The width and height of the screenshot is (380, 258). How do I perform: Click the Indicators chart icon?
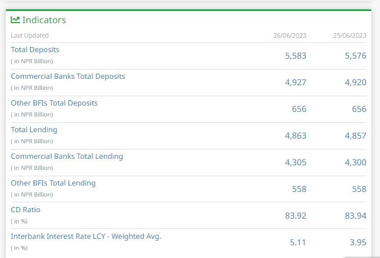click(15, 20)
